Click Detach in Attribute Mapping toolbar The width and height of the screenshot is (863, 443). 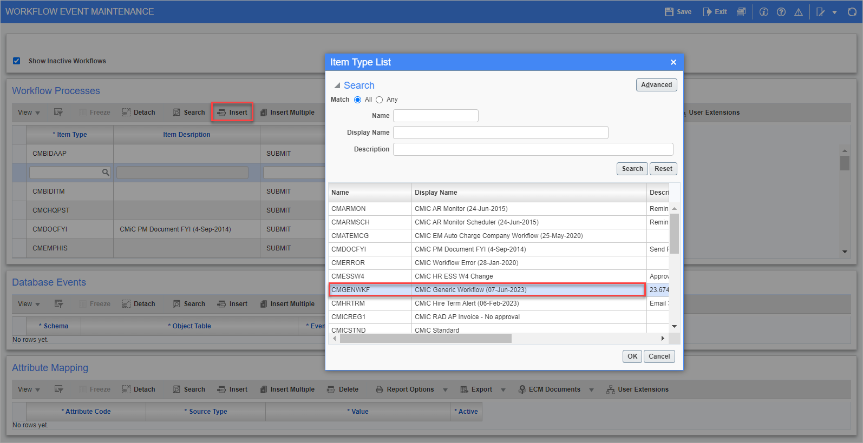[x=139, y=389]
